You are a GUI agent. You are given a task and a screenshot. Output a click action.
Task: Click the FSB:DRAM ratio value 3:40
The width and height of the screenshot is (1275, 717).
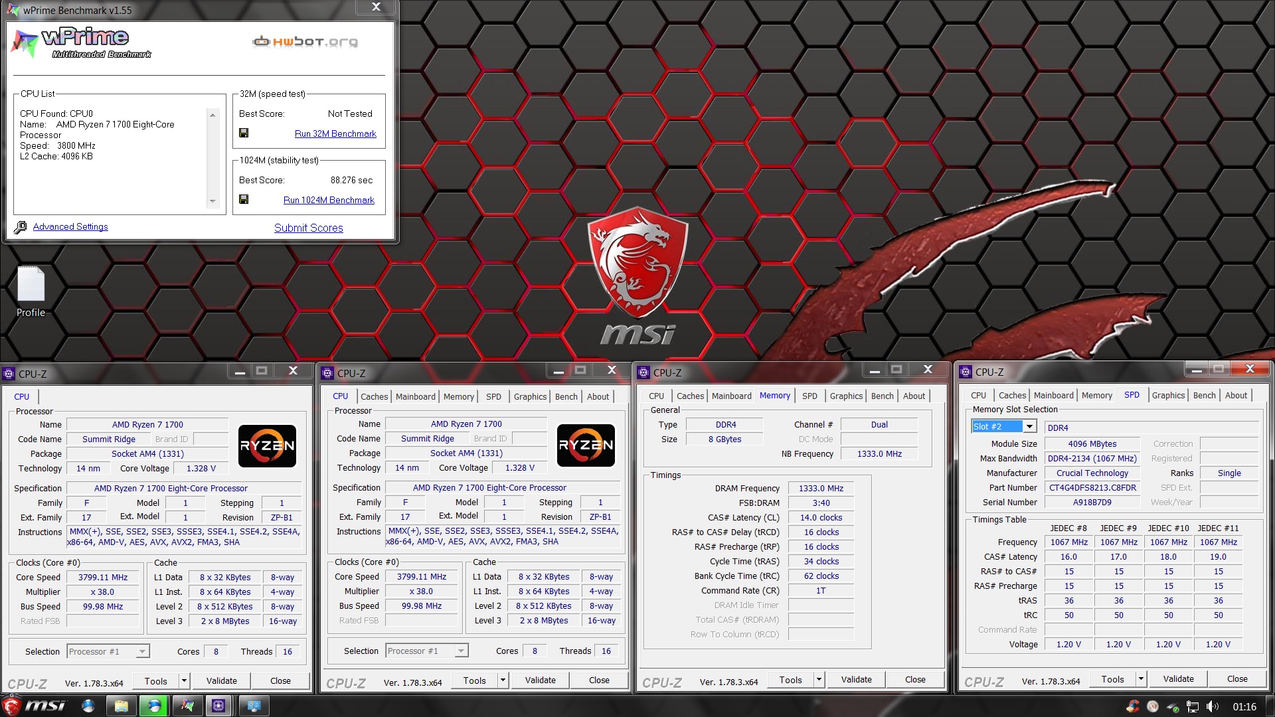tap(821, 503)
